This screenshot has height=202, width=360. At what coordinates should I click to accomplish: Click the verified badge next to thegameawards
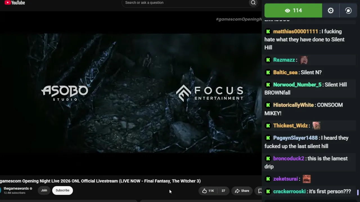pyautogui.click(x=31, y=189)
